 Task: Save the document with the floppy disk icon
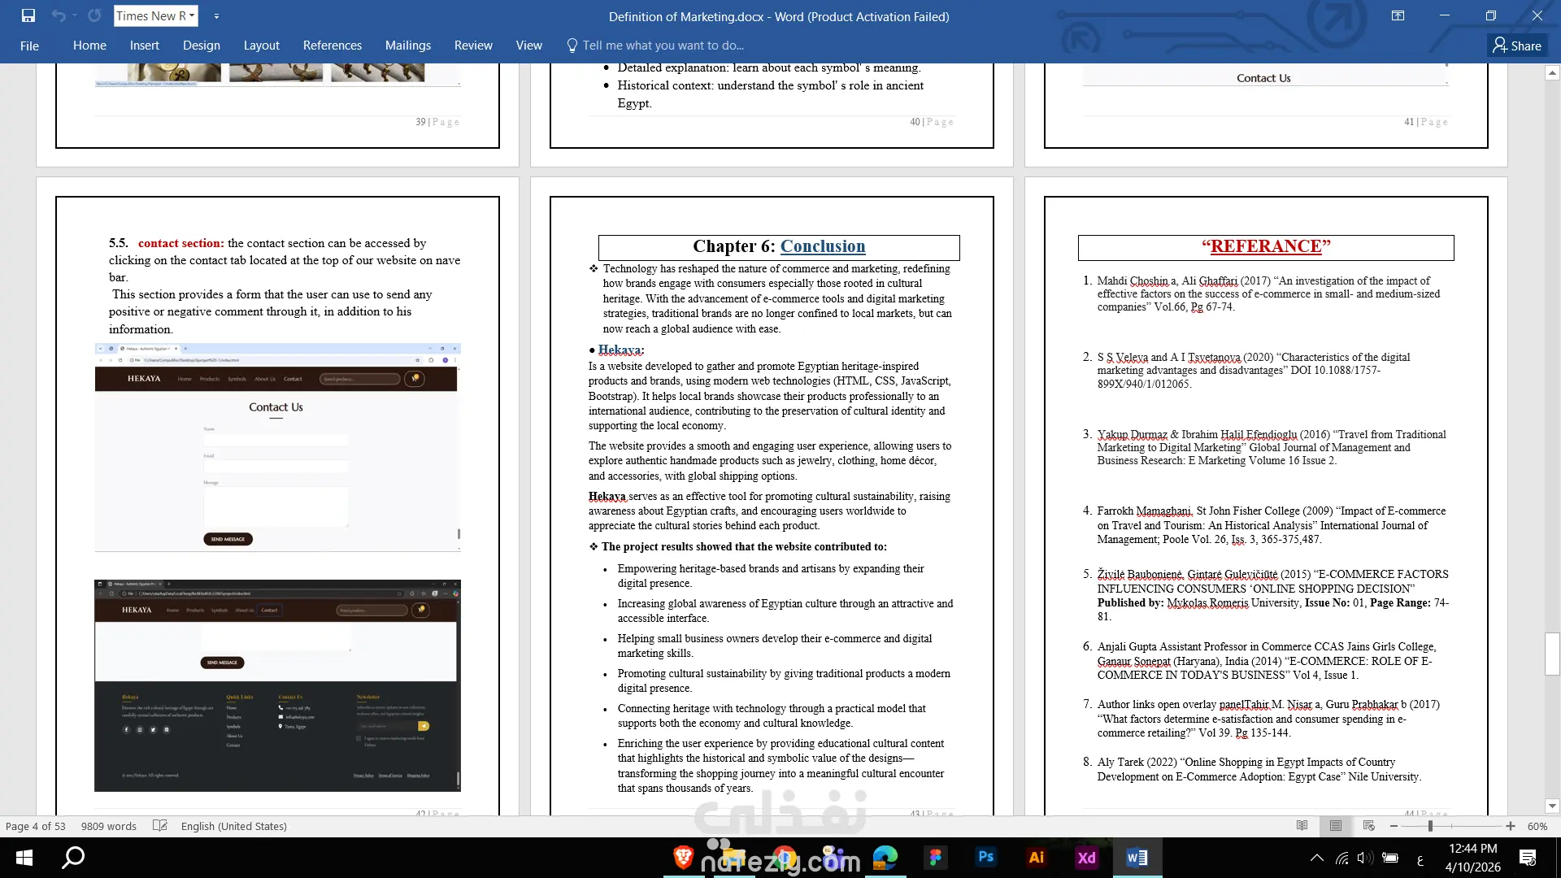tap(28, 15)
